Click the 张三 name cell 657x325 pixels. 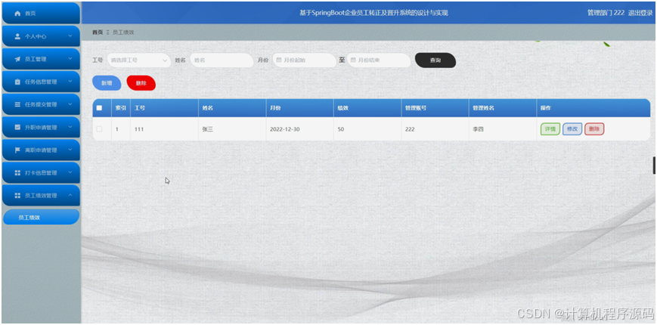click(x=232, y=129)
